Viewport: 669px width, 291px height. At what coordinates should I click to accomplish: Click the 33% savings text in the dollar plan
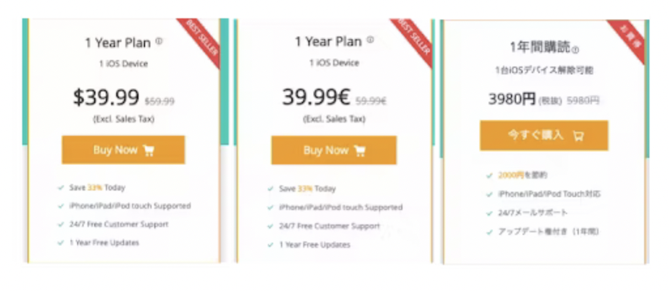pyautogui.click(x=94, y=188)
